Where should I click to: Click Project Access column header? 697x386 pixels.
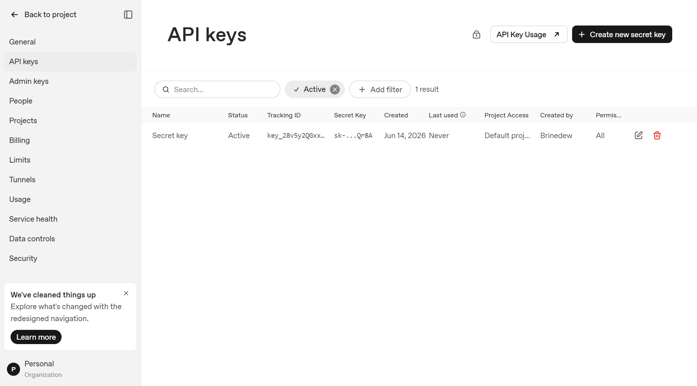click(506, 115)
